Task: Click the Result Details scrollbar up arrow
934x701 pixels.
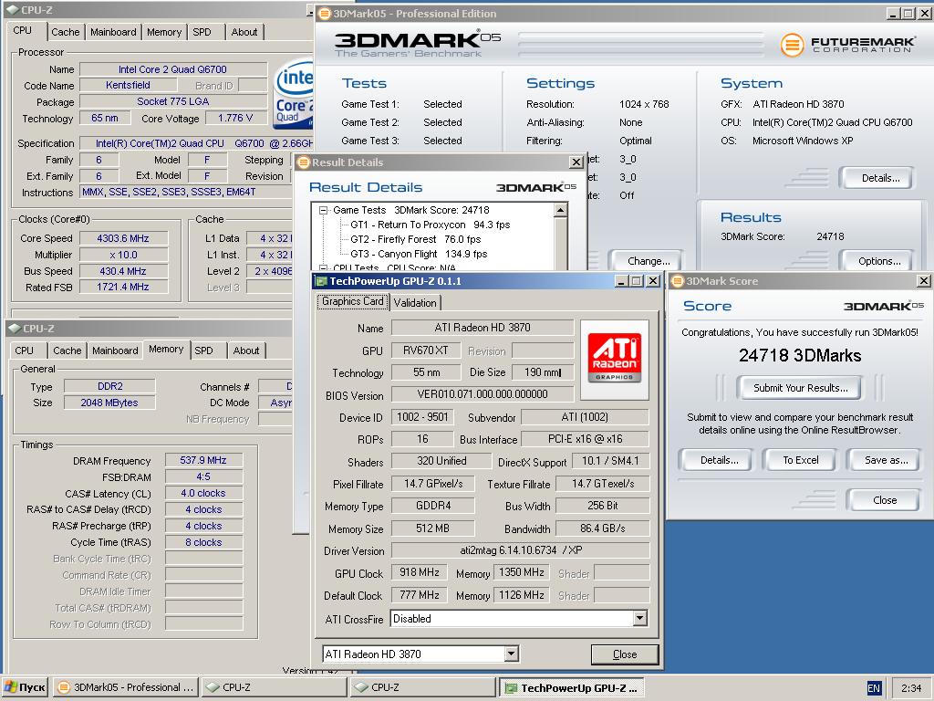Action: tap(561, 210)
